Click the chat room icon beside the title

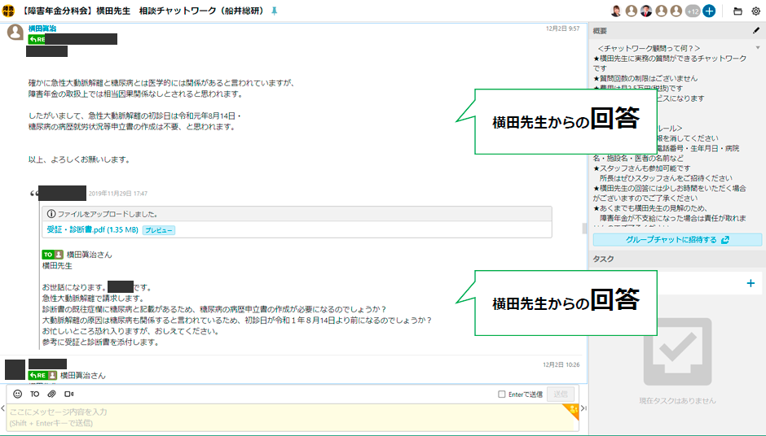pyautogui.click(x=8, y=11)
